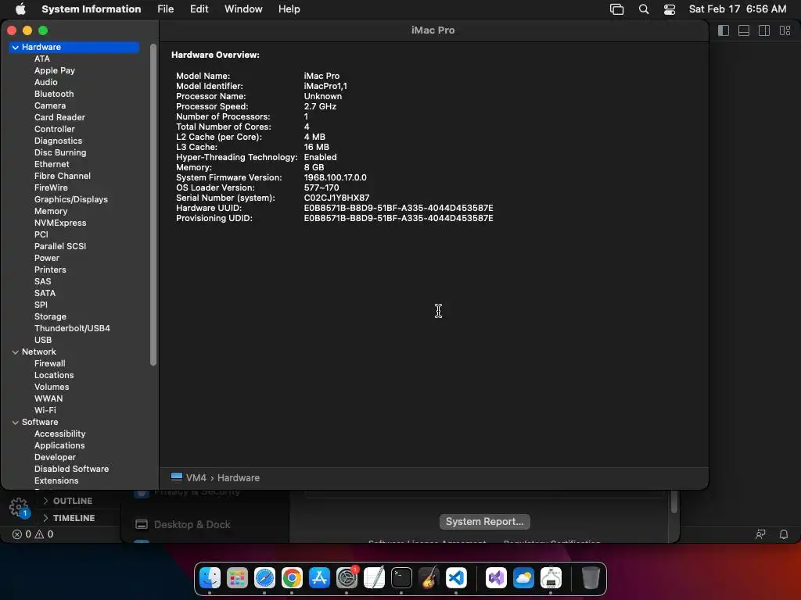The image size is (801, 600).
Task: Select Memory in the sidebar
Action: pos(51,211)
